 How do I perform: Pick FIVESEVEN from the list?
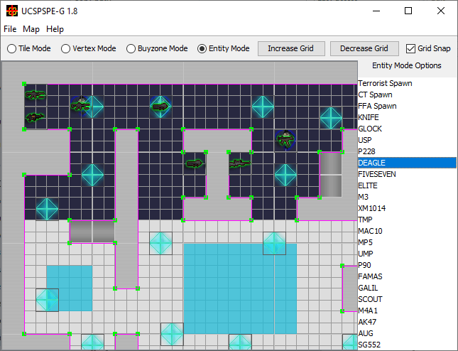coord(407,174)
